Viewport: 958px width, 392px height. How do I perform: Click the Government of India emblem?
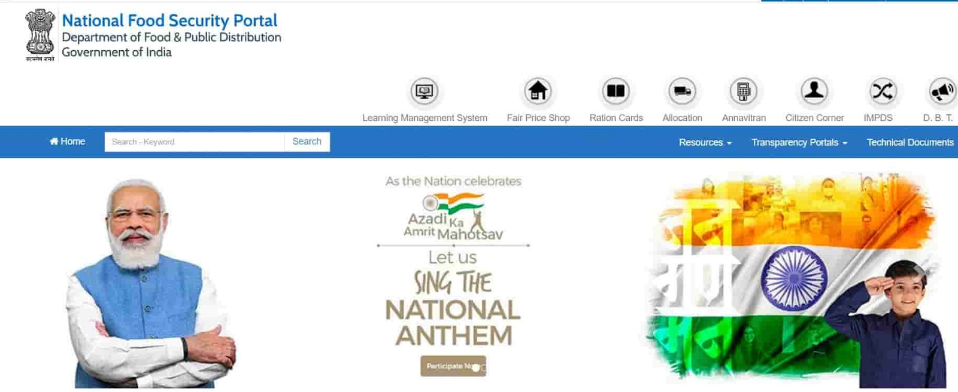click(x=40, y=35)
